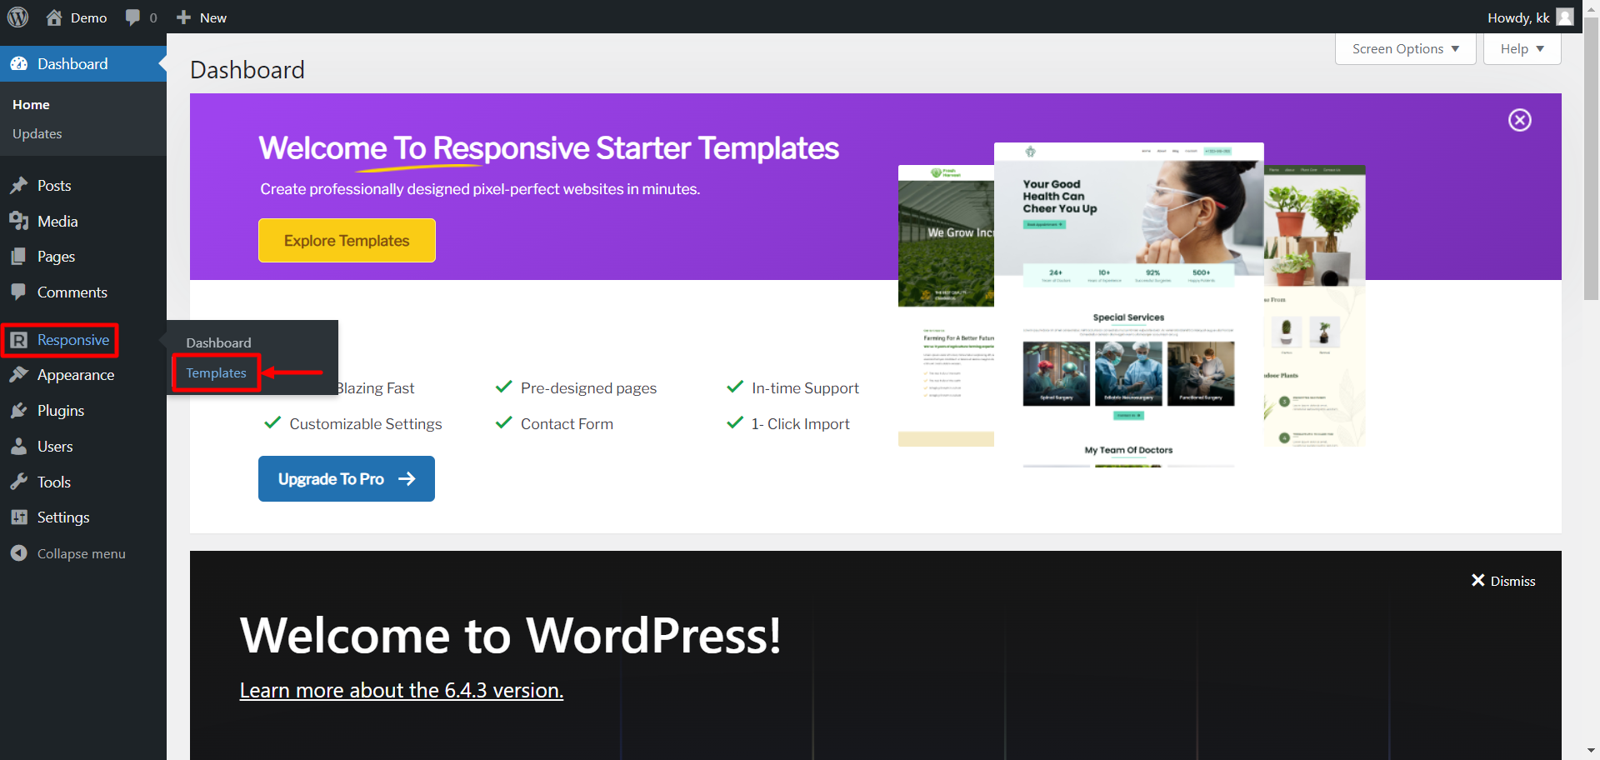Close the Responsive Starter Templates banner
The height and width of the screenshot is (760, 1600).
[x=1520, y=120]
